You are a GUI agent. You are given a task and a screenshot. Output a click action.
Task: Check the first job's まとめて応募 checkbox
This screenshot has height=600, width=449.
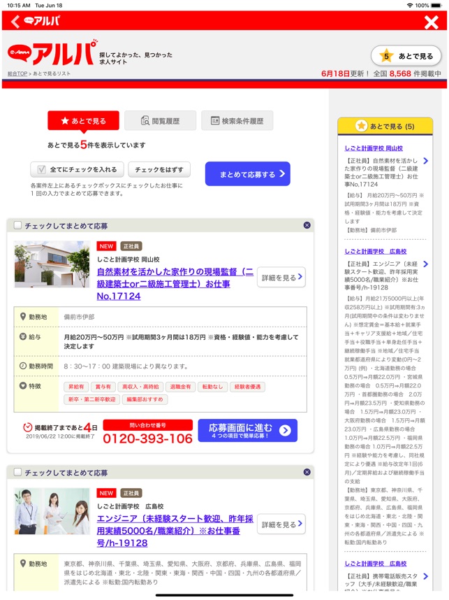point(17,225)
